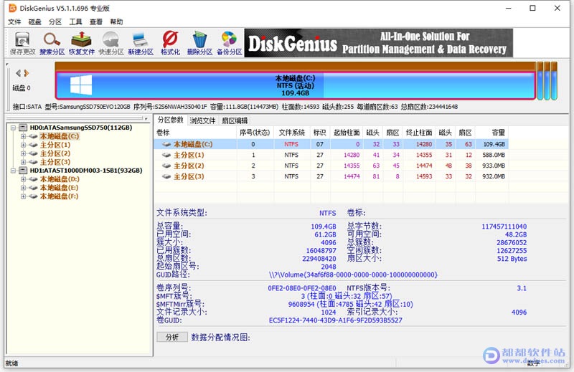This screenshot has width=574, height=372.
Task: Click the 容量 column header
Action: coord(491,133)
